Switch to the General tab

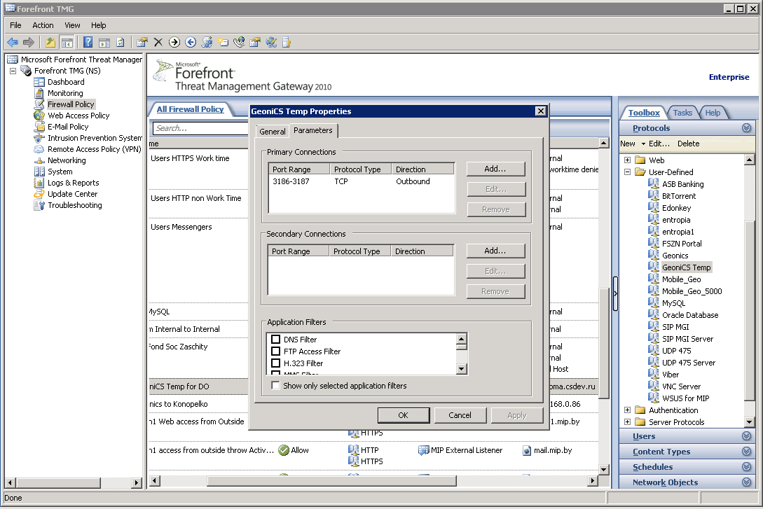coord(272,132)
